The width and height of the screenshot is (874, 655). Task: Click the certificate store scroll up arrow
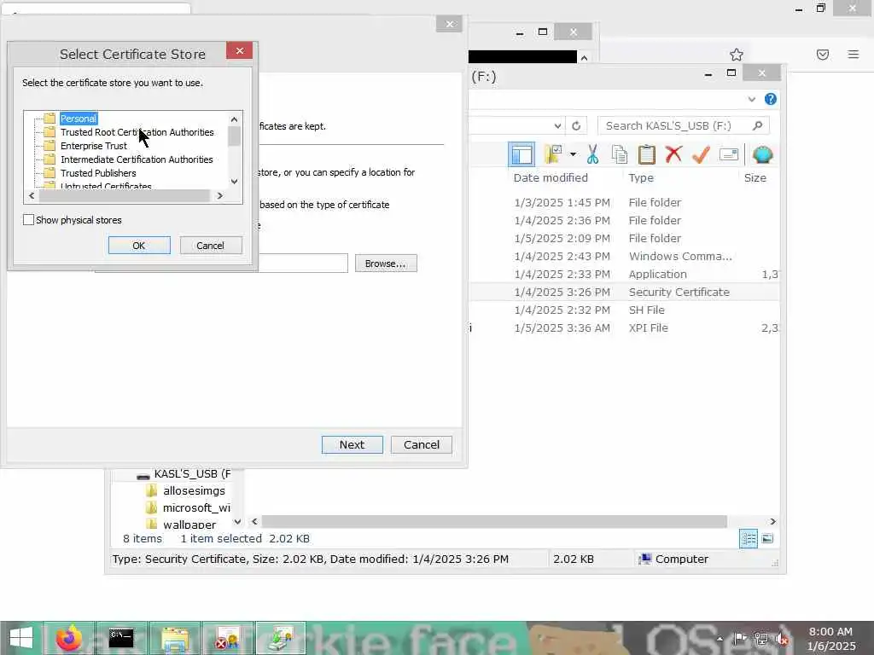pyautogui.click(x=234, y=119)
